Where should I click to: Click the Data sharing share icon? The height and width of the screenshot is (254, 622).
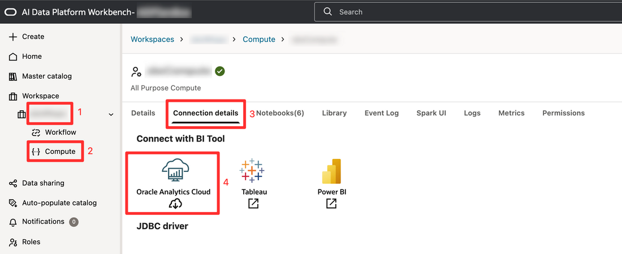point(13,183)
